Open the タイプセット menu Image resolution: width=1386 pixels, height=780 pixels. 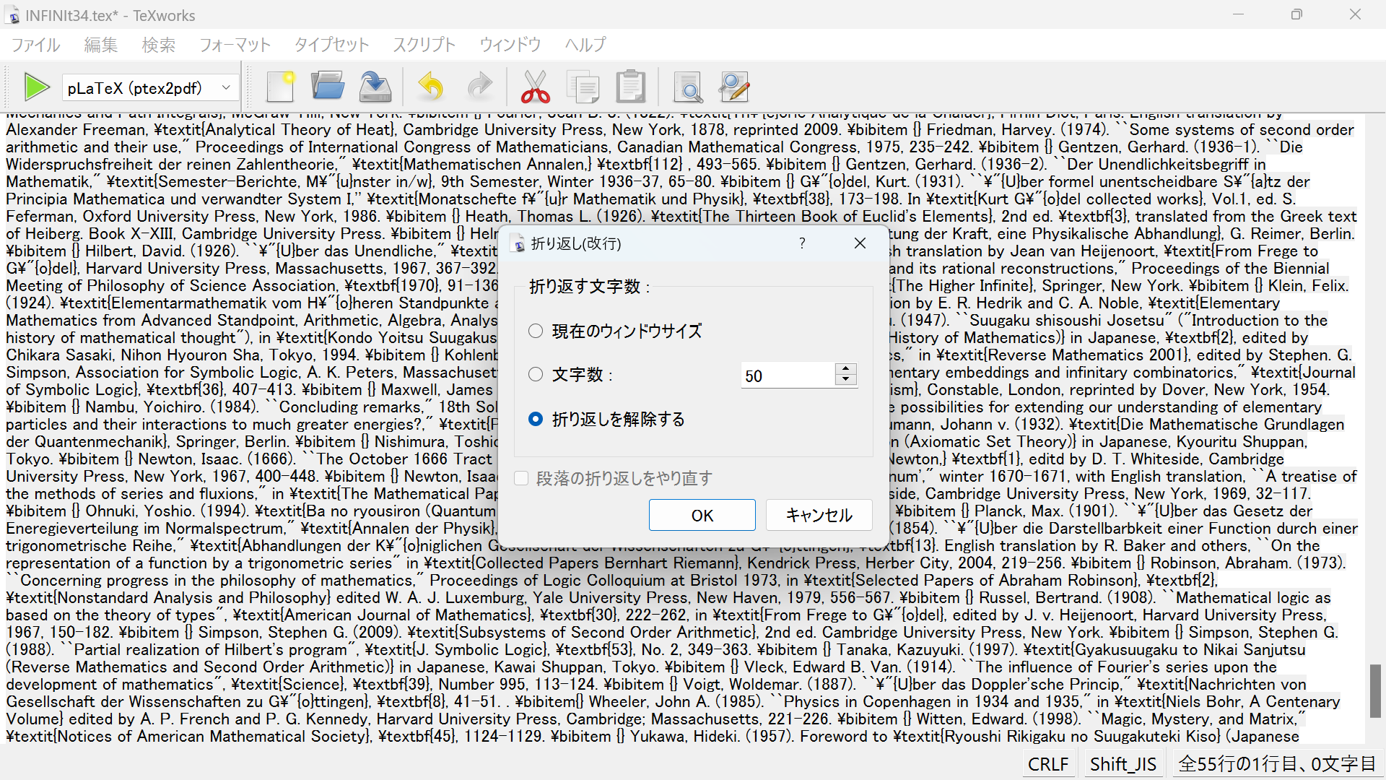coord(331,45)
